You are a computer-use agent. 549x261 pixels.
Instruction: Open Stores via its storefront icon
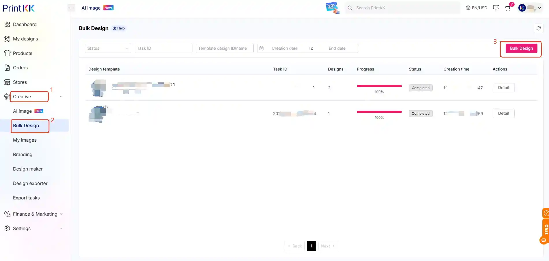(x=7, y=82)
